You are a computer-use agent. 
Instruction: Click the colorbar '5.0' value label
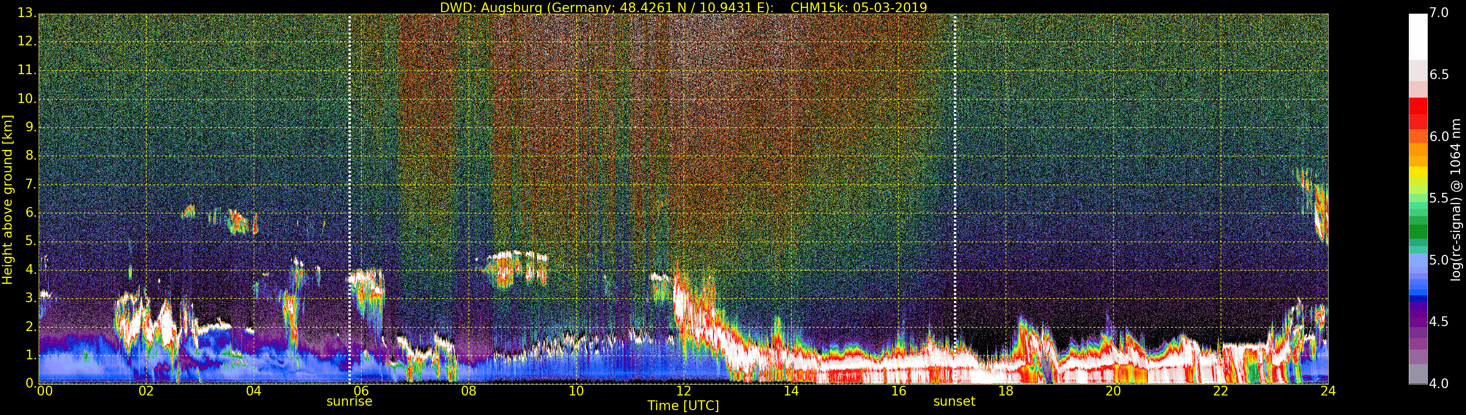click(x=1439, y=260)
